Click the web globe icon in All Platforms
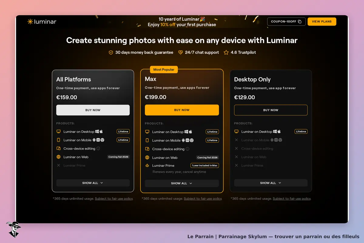 click(59, 157)
